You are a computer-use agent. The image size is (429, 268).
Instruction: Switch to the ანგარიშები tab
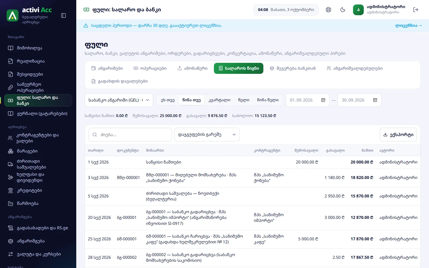pos(107,68)
